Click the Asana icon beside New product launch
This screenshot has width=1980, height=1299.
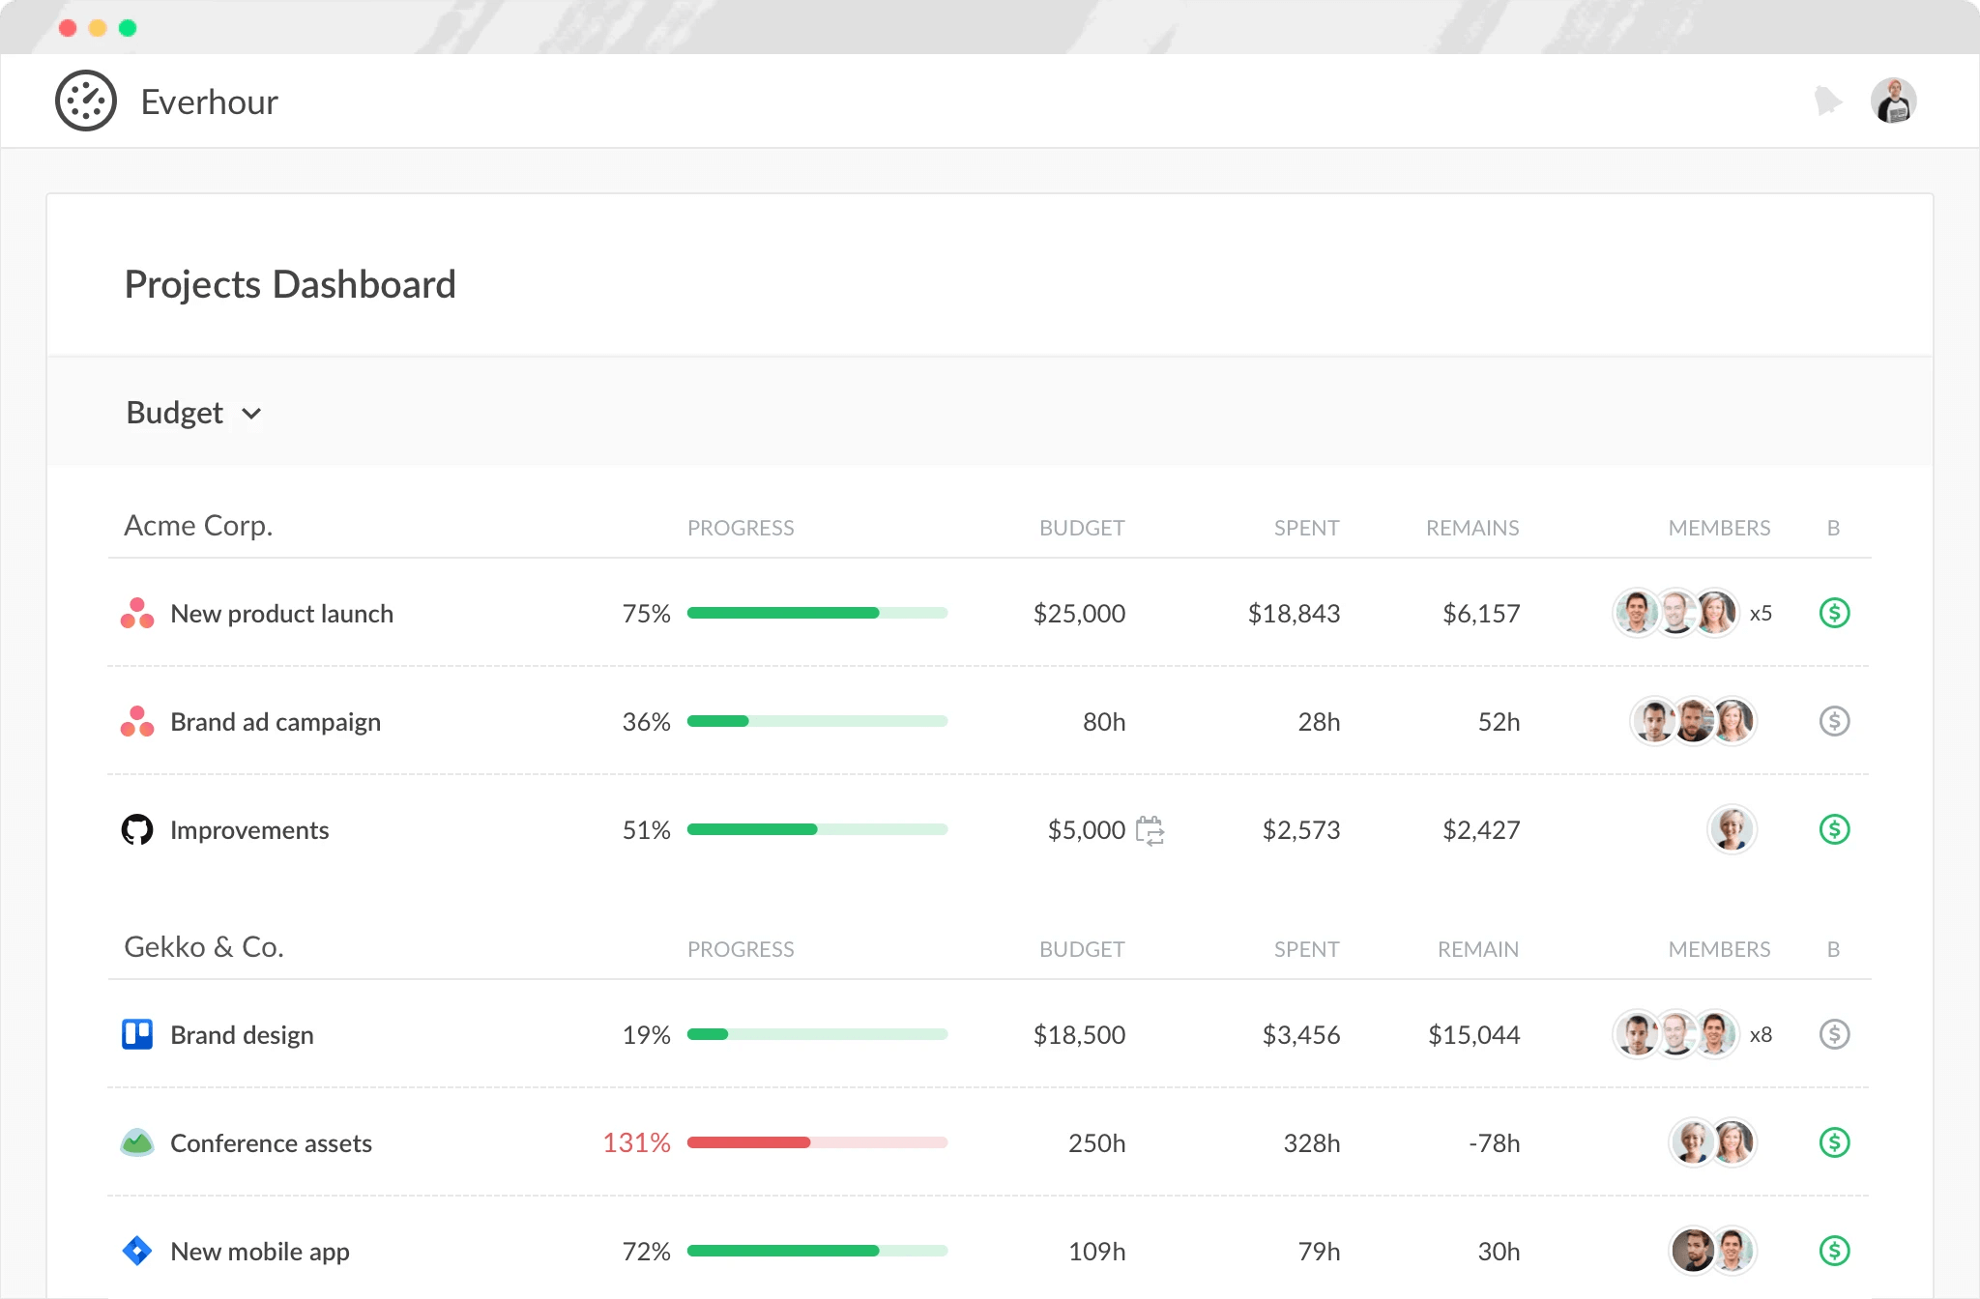(136, 613)
